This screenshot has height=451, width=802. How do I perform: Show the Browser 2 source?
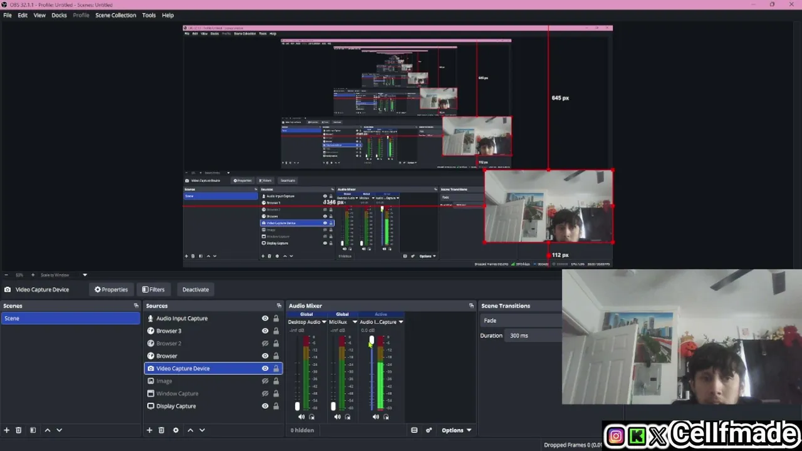(x=265, y=343)
